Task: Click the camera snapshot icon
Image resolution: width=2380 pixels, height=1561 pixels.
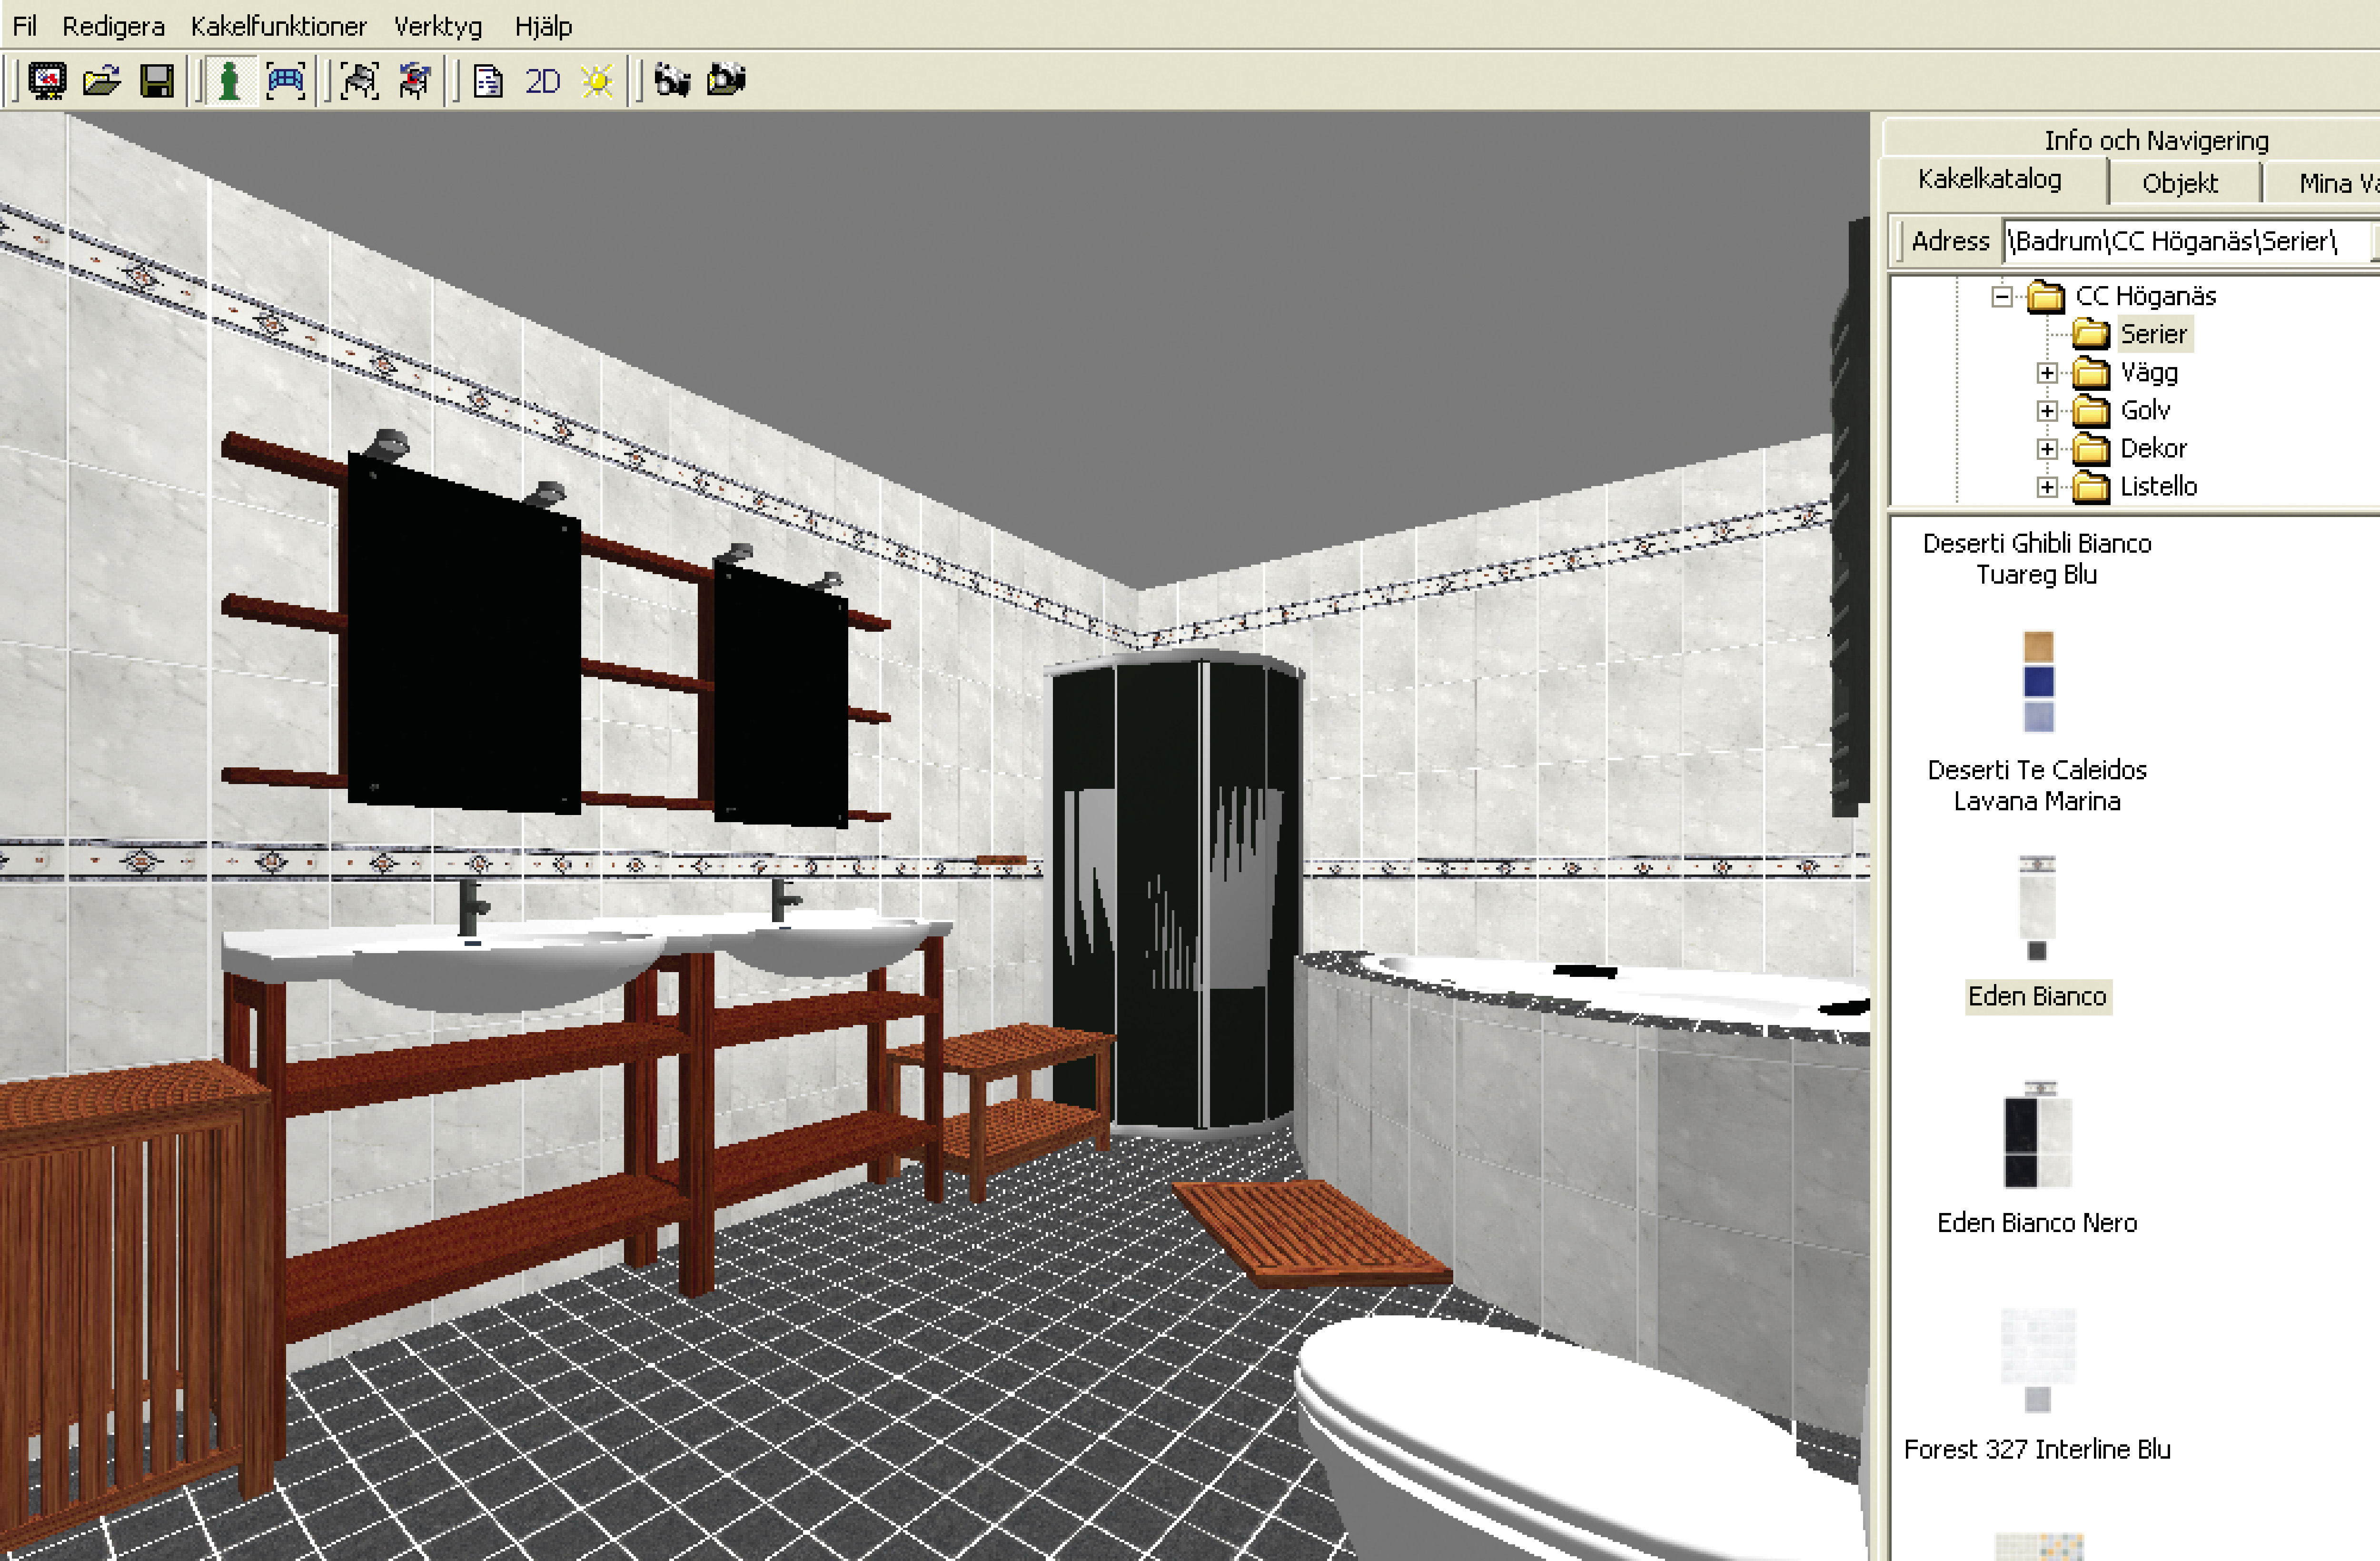Action: 672,81
